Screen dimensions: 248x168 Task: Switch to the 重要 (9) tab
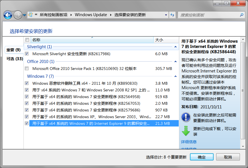(x=14, y=50)
